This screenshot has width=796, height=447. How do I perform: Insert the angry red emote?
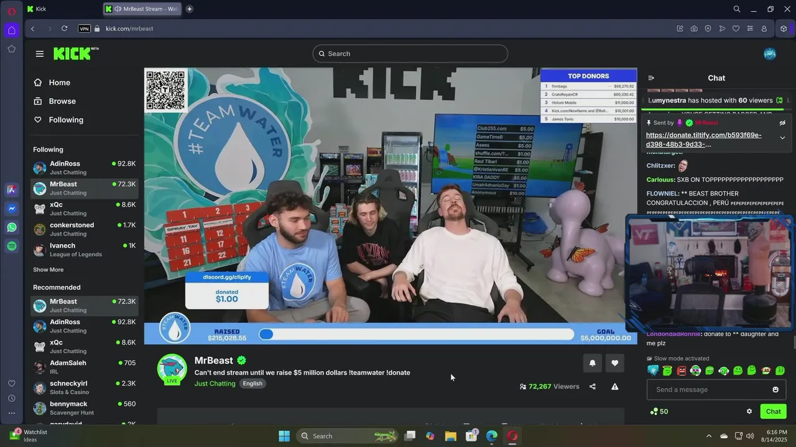[682, 371]
